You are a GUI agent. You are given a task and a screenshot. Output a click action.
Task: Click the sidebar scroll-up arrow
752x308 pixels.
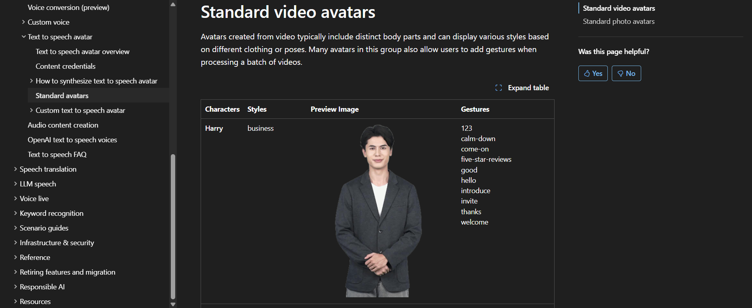tap(173, 4)
